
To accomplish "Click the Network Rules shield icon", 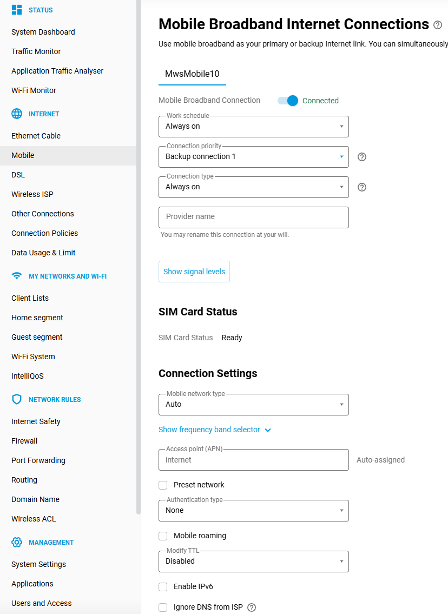I will click(x=17, y=399).
